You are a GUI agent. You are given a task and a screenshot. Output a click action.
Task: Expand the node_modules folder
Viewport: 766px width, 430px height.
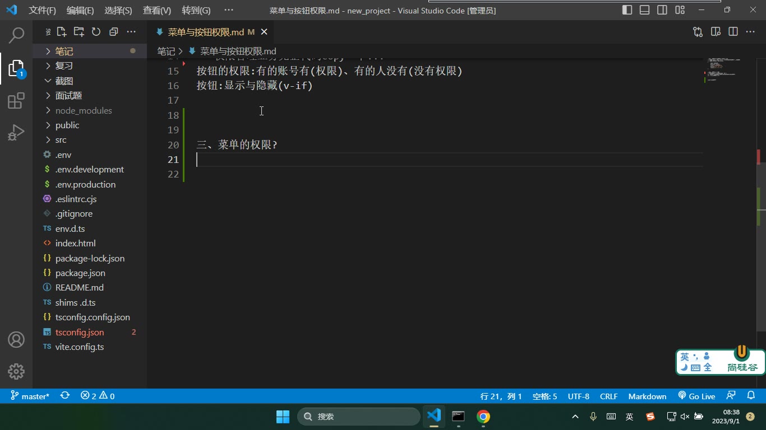90,110
